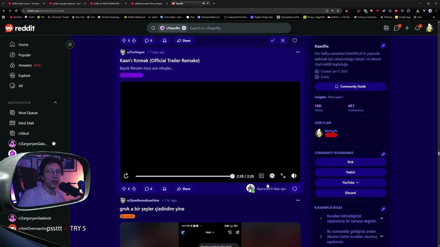This screenshot has width=440, height=247.
Task: Downvote post in row with Approved 6 days ago
Action: coord(134,189)
